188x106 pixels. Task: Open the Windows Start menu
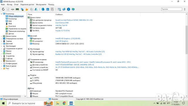(3, 103)
